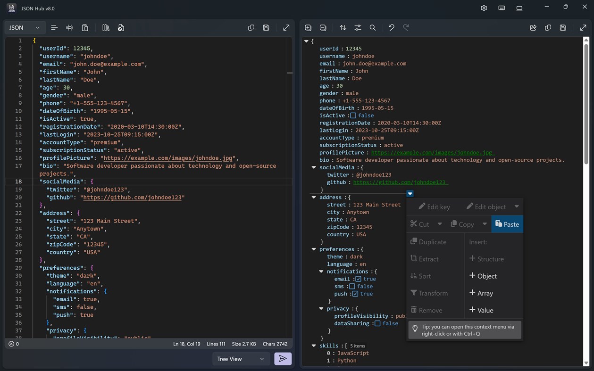This screenshot has height=371, width=594.
Task: Click the sort arrows icon in tree toolbar
Action: 343,28
